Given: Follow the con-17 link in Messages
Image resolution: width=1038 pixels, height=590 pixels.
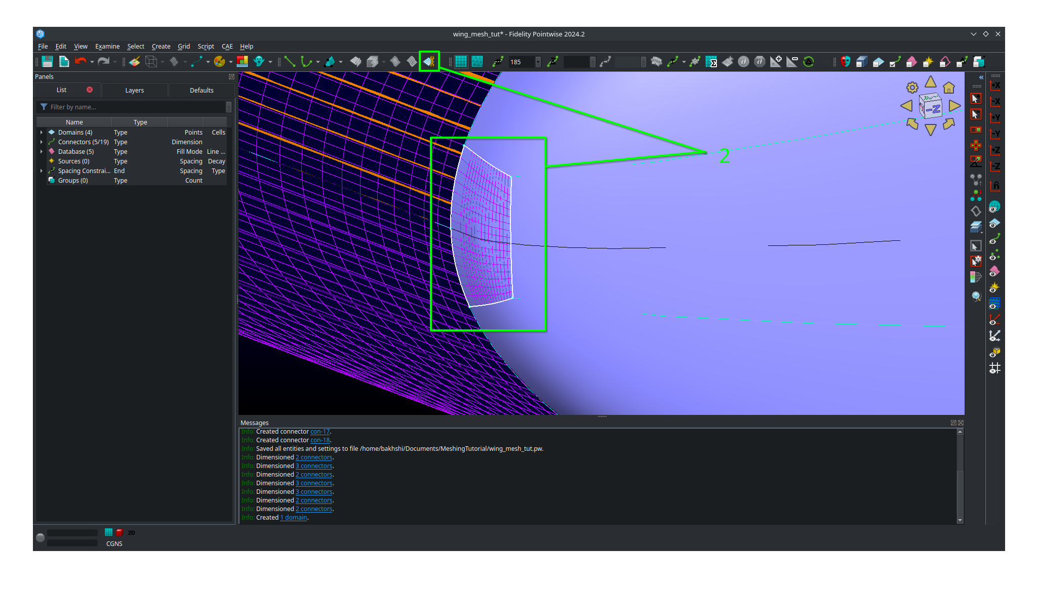Looking at the screenshot, I should tap(320, 432).
